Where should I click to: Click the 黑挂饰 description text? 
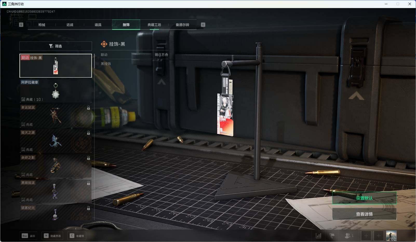click(x=106, y=64)
